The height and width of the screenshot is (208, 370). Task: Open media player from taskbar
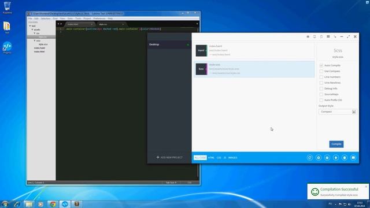pos(40,204)
